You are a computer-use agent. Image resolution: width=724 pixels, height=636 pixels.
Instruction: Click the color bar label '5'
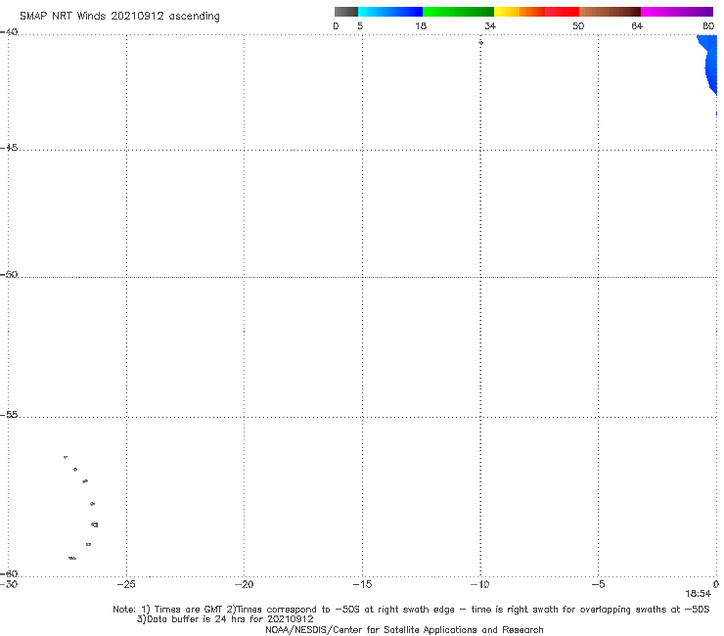point(360,25)
